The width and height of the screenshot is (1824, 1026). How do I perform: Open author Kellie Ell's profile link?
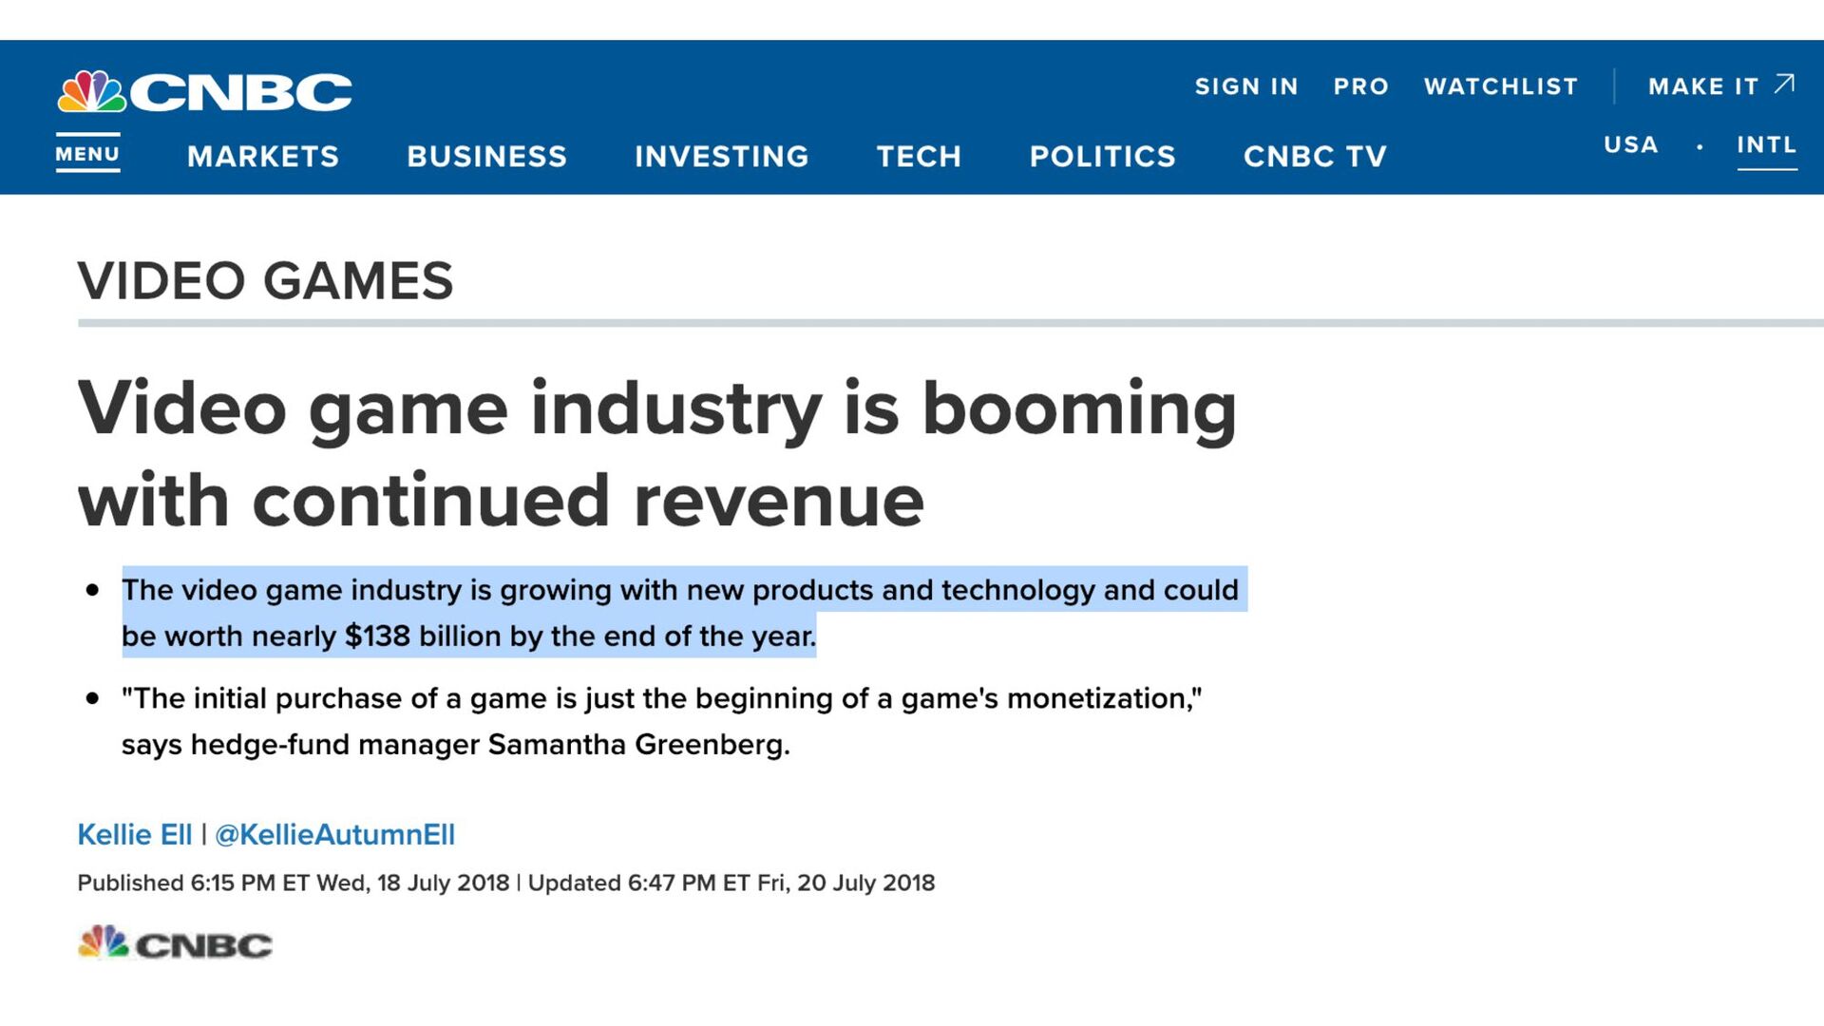(134, 834)
